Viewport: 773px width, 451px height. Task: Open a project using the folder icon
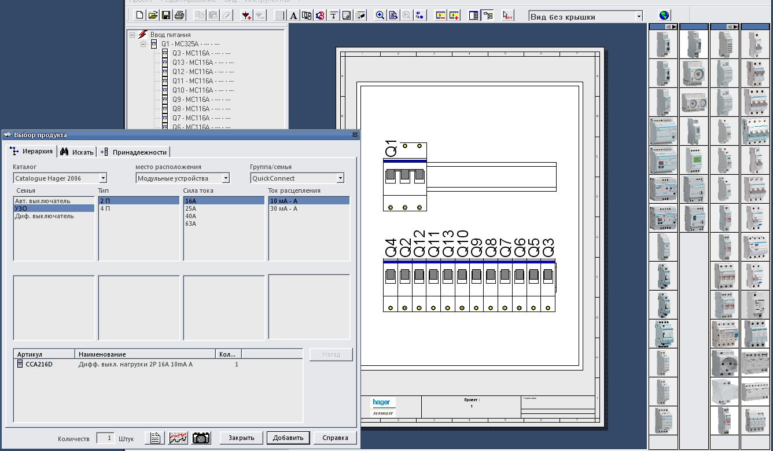pyautogui.click(x=153, y=16)
